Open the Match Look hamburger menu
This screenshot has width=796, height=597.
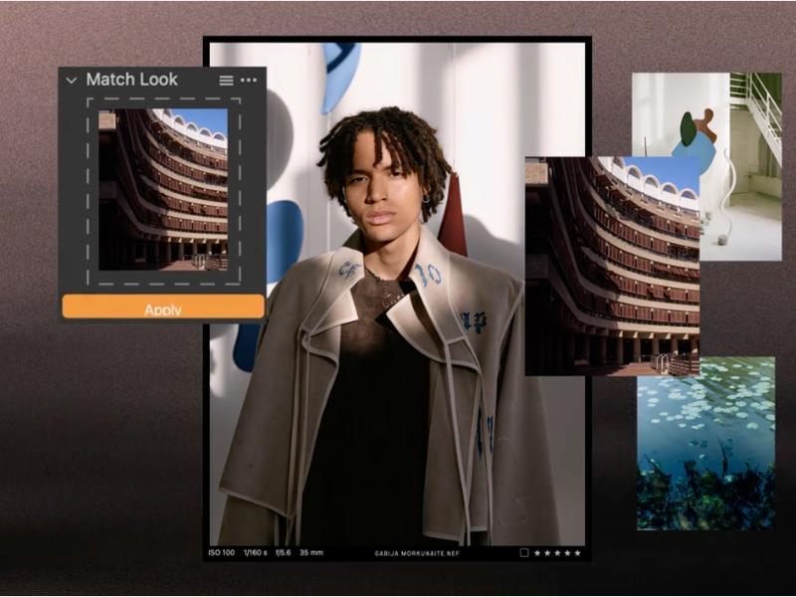pyautogui.click(x=225, y=81)
